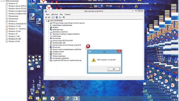Expand Звуковые, игровые и видеоустройства
Viewport: 179px width, 101px height.
pos(49,34)
